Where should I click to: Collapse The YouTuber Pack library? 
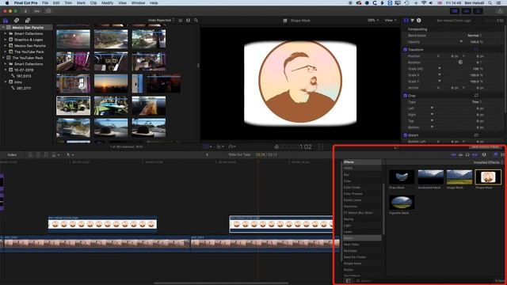click(x=3, y=58)
